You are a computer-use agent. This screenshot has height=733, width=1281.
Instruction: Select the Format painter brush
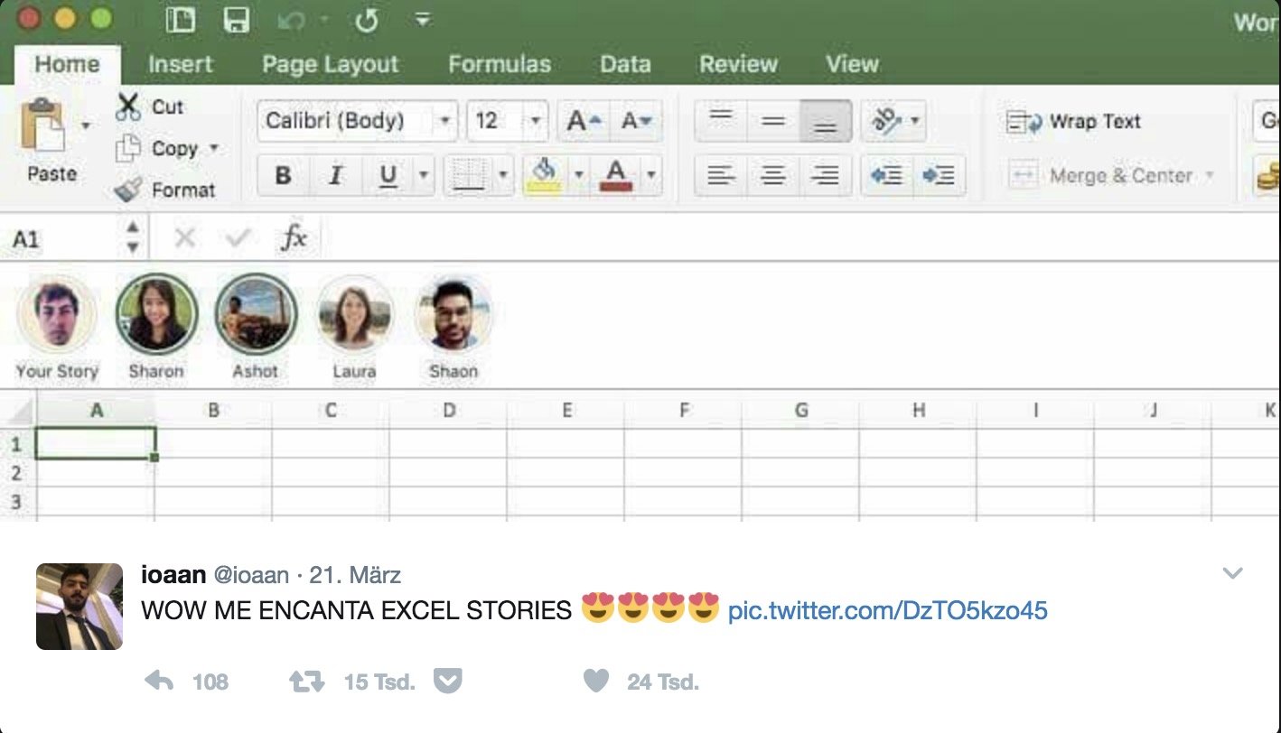click(x=129, y=190)
